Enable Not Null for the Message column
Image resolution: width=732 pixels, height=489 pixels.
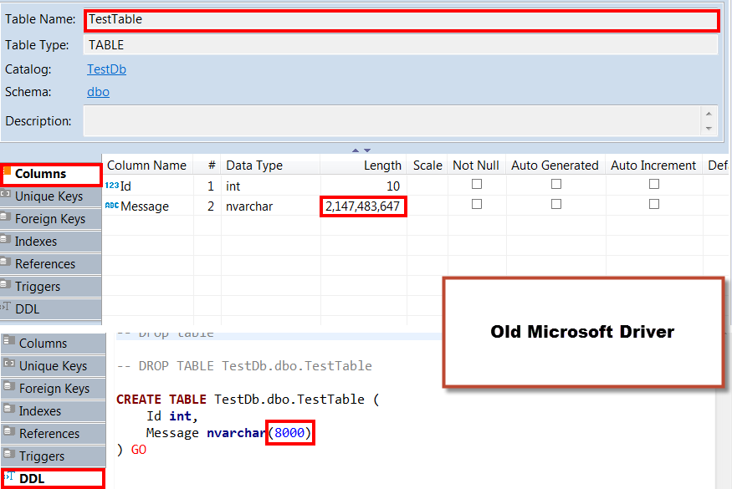(477, 206)
